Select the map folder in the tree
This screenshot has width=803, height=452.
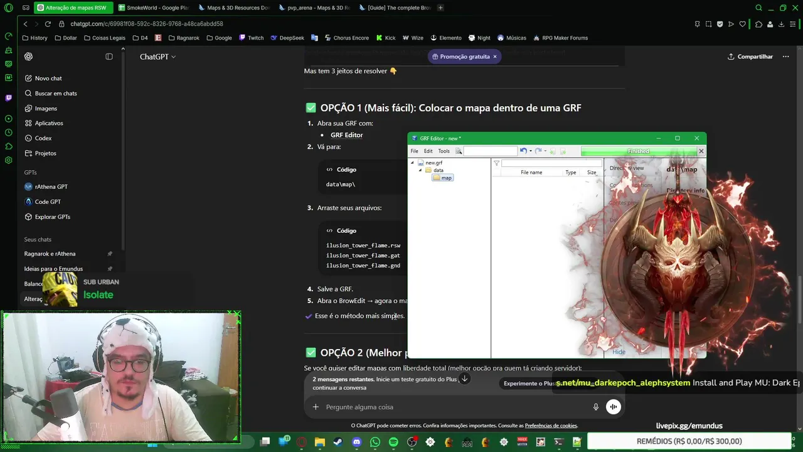coord(442,178)
